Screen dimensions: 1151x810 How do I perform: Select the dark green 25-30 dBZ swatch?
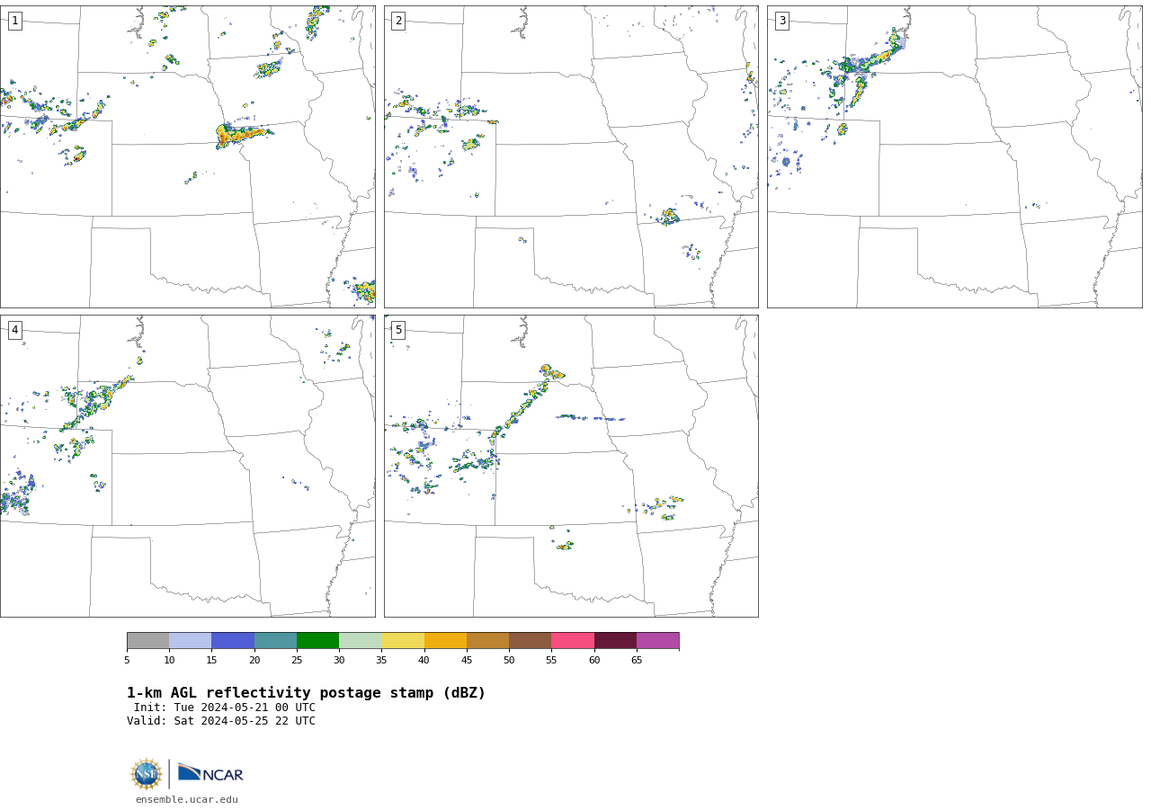tap(317, 641)
